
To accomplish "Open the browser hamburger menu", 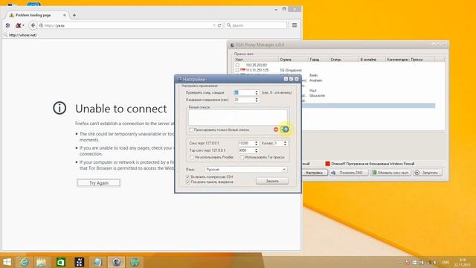I will [295, 25].
